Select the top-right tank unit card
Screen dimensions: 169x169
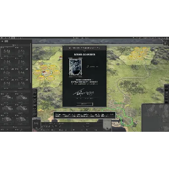(22, 98)
